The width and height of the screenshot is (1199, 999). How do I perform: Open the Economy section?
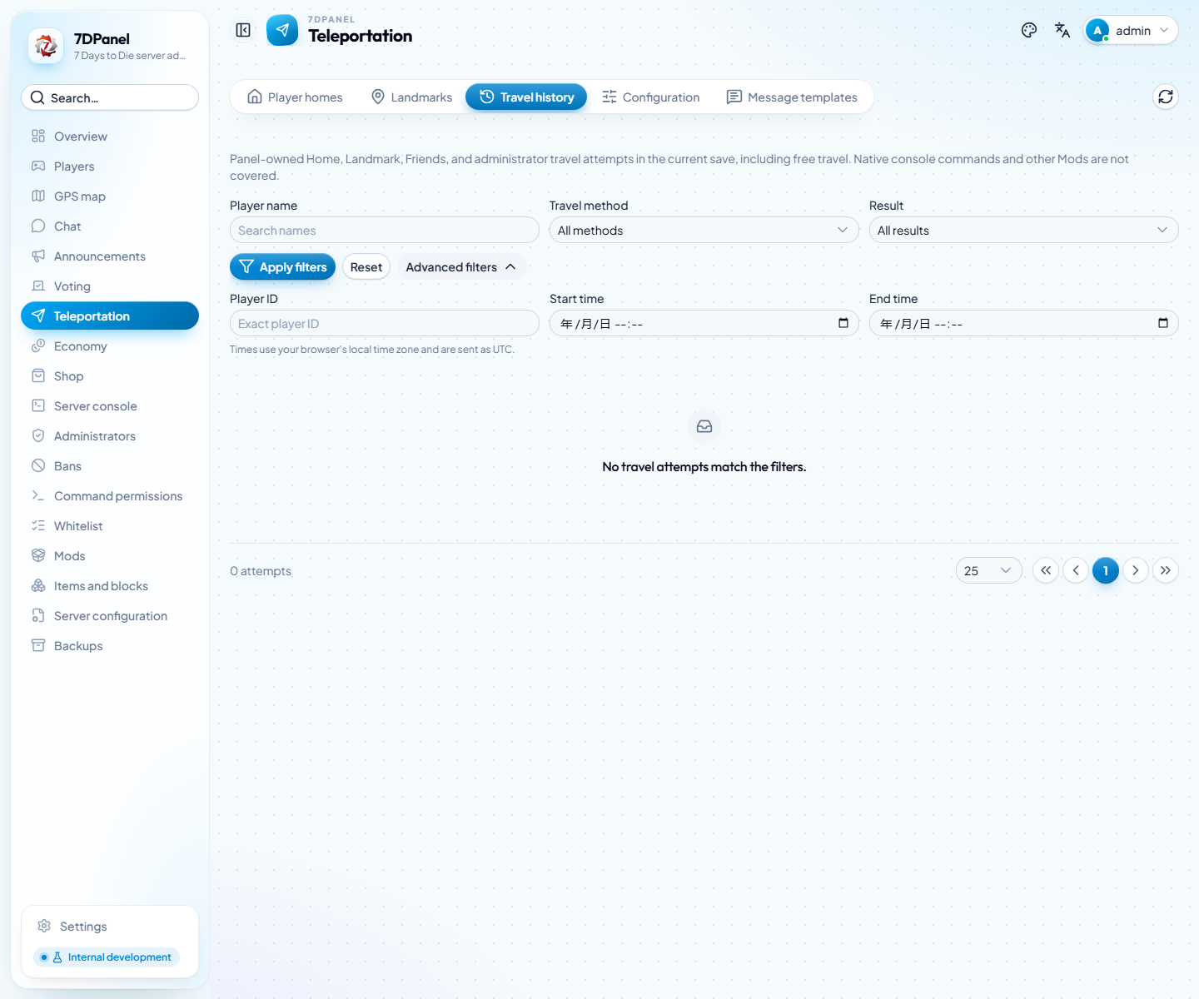click(110, 346)
